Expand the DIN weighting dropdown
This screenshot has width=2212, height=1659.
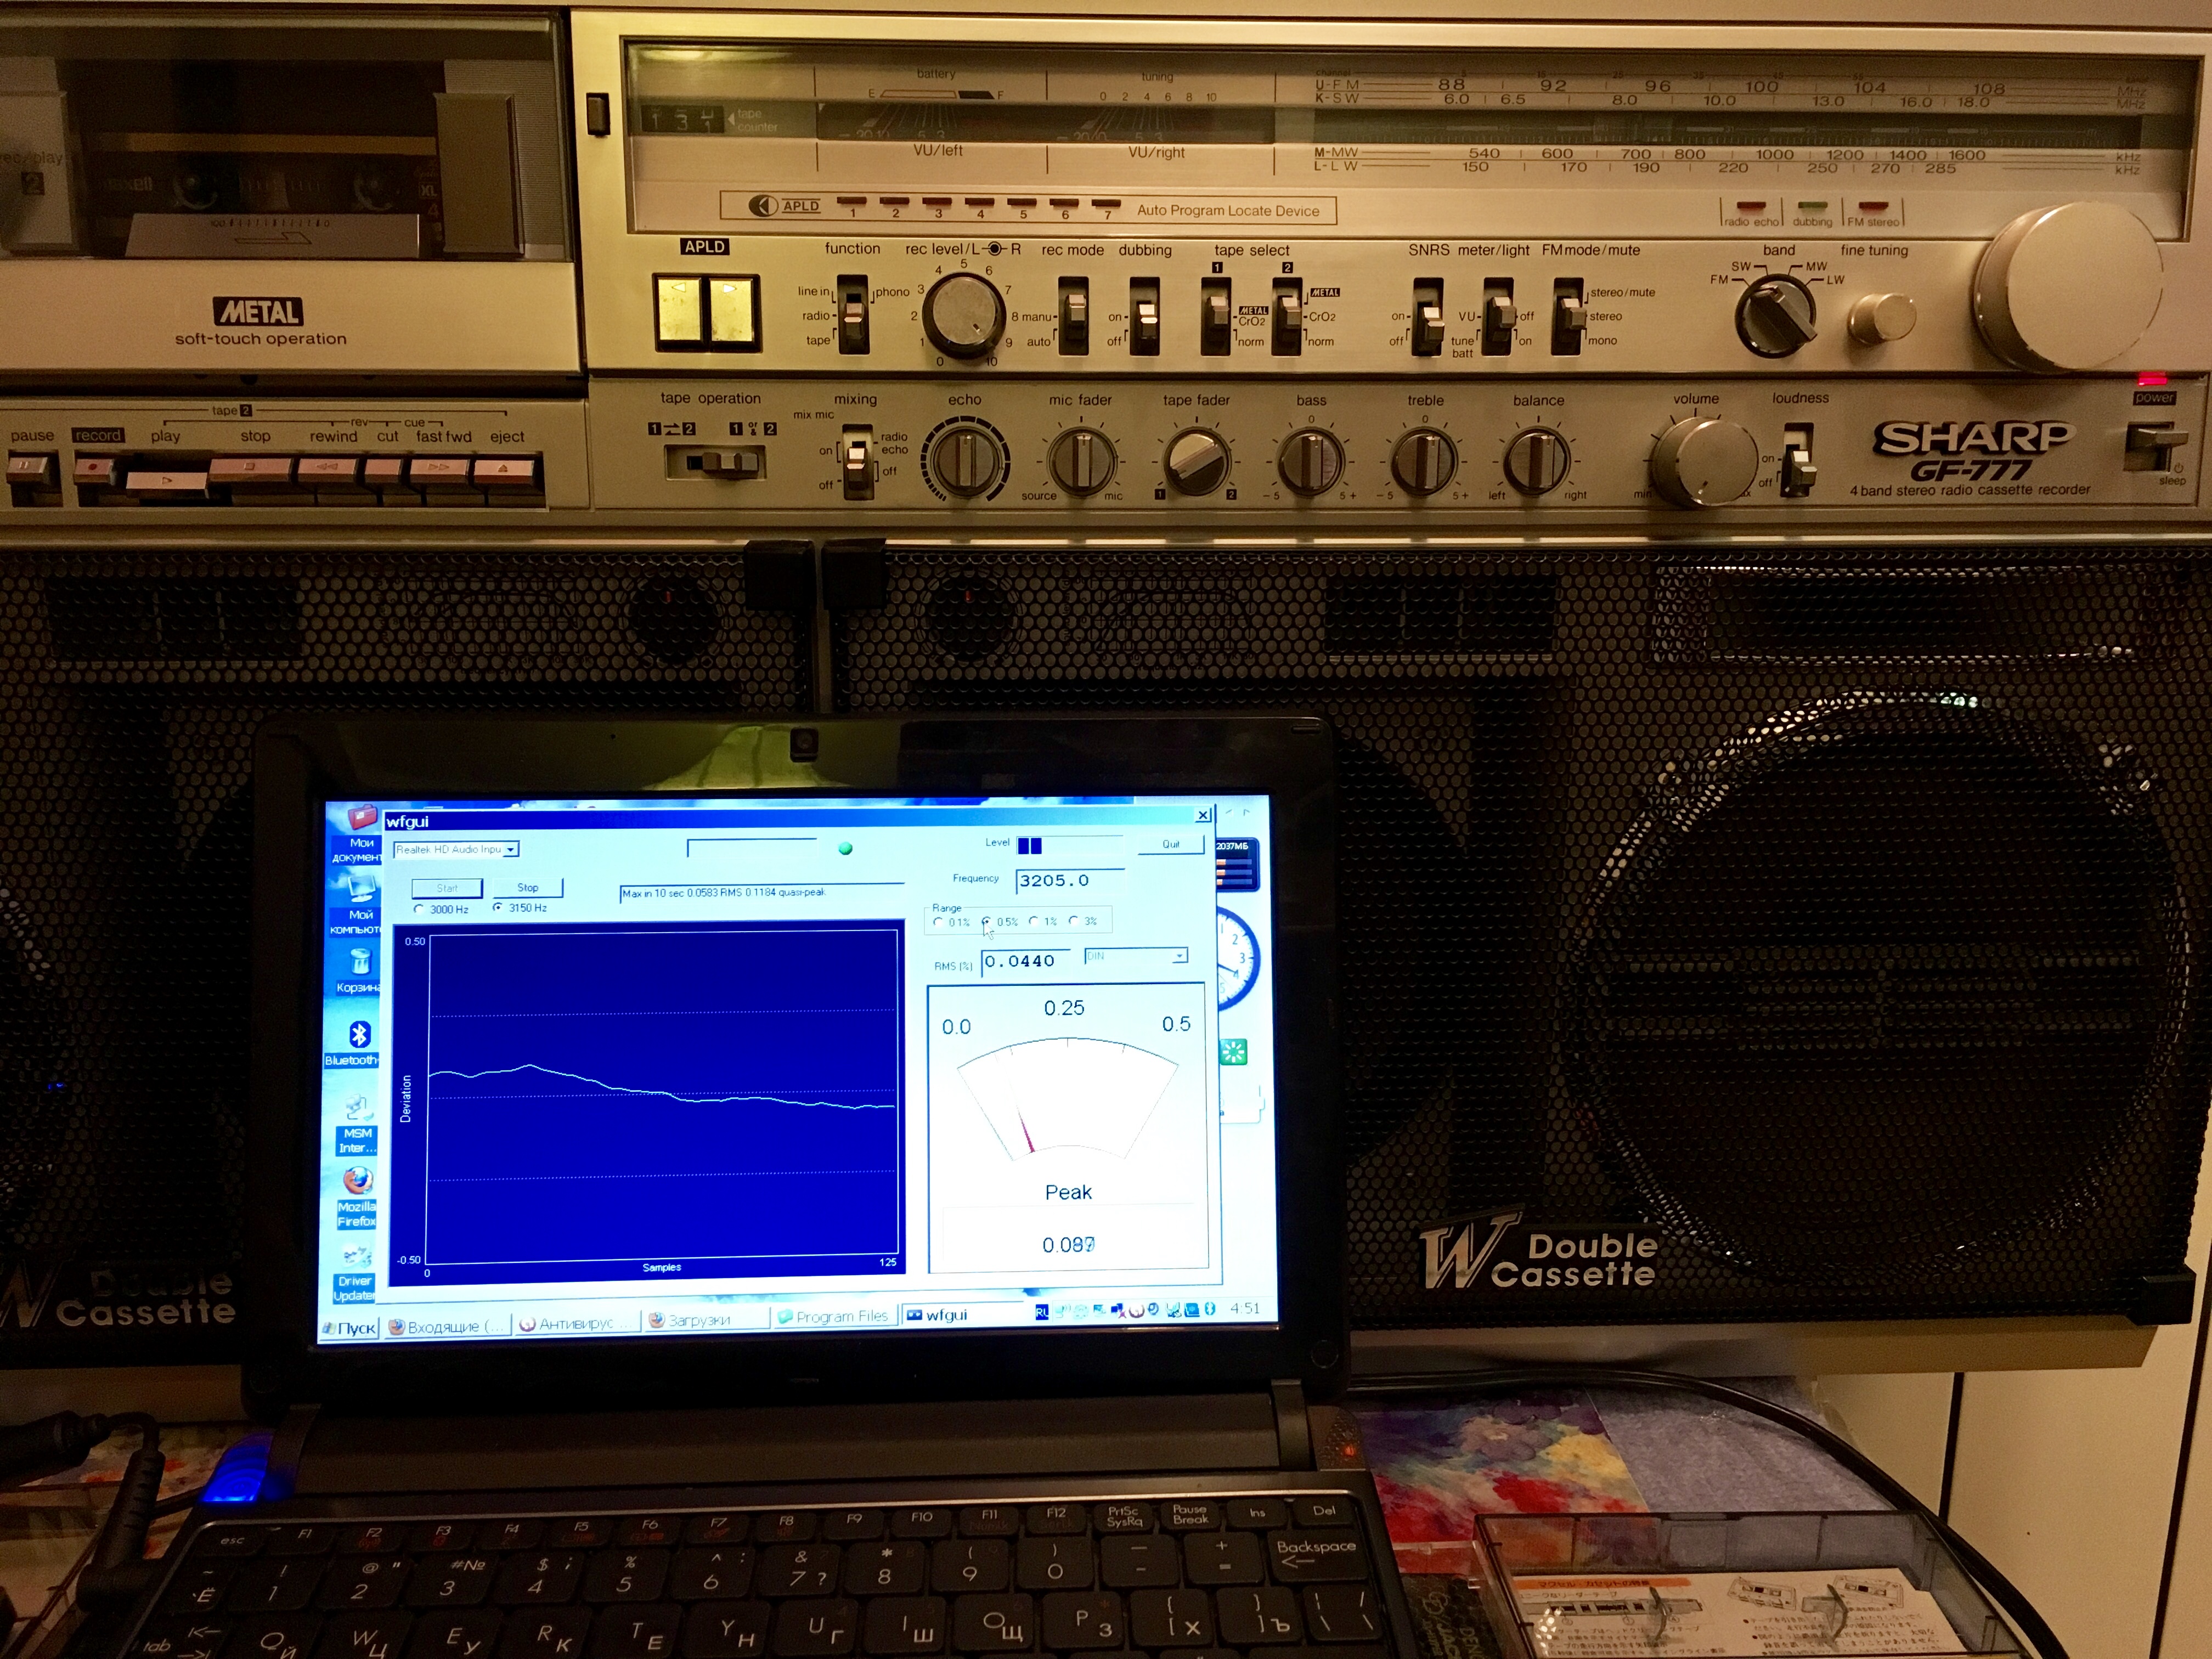click(x=1179, y=956)
